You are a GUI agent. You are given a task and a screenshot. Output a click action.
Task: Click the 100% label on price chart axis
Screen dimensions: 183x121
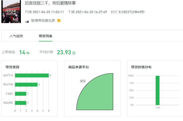pyautogui.click(x=131, y=76)
